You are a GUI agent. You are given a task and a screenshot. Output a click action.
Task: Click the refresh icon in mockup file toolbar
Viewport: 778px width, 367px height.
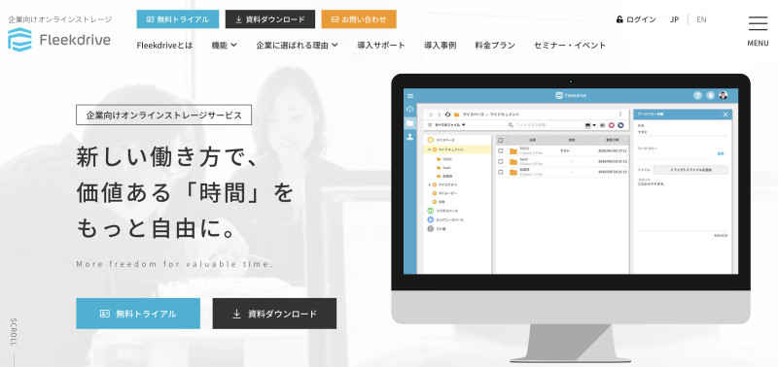click(447, 115)
